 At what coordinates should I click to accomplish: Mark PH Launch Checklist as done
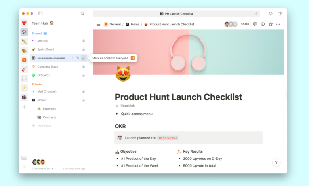84,58
